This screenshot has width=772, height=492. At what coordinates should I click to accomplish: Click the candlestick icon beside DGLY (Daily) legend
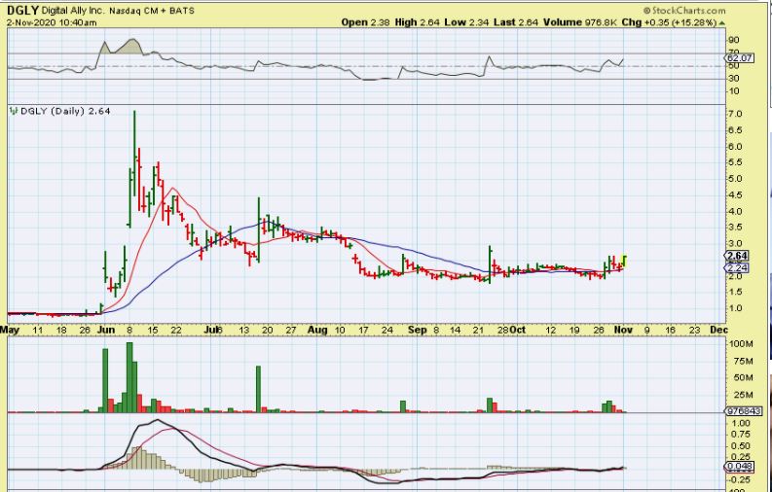coord(14,112)
